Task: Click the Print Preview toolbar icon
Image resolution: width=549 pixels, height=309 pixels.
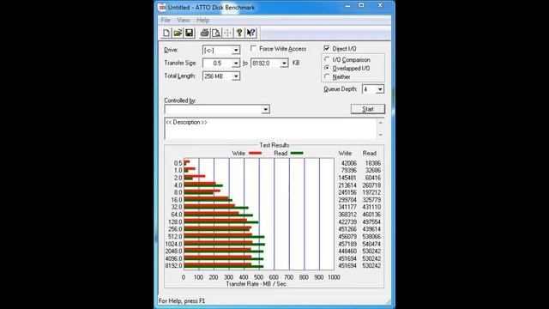Action: point(216,33)
